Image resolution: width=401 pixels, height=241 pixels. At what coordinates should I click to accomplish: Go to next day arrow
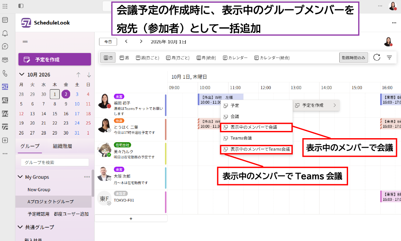(x=141, y=41)
